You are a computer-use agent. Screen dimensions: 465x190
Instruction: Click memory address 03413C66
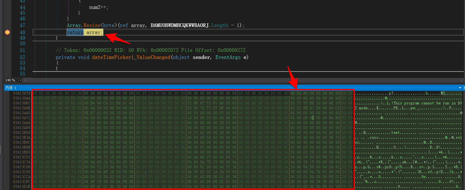click(x=22, y=167)
